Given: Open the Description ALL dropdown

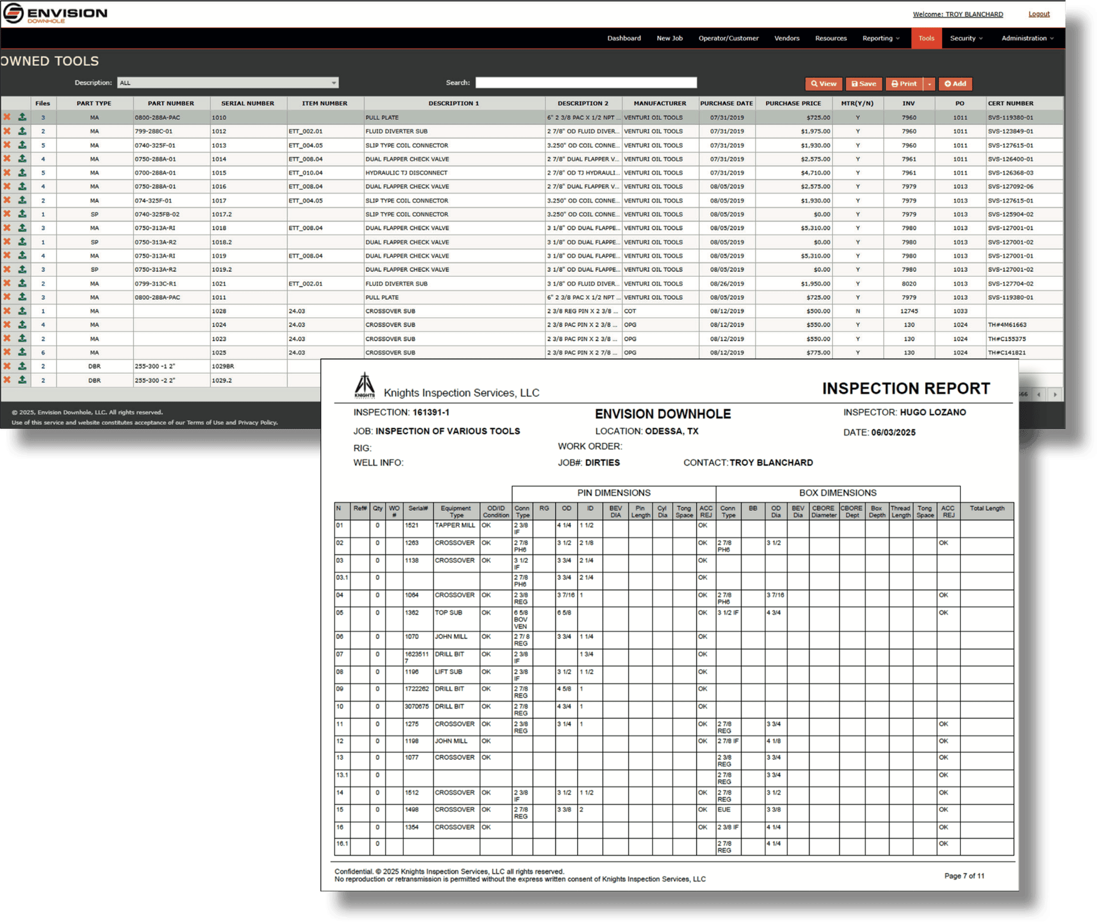Looking at the screenshot, I should 227,83.
